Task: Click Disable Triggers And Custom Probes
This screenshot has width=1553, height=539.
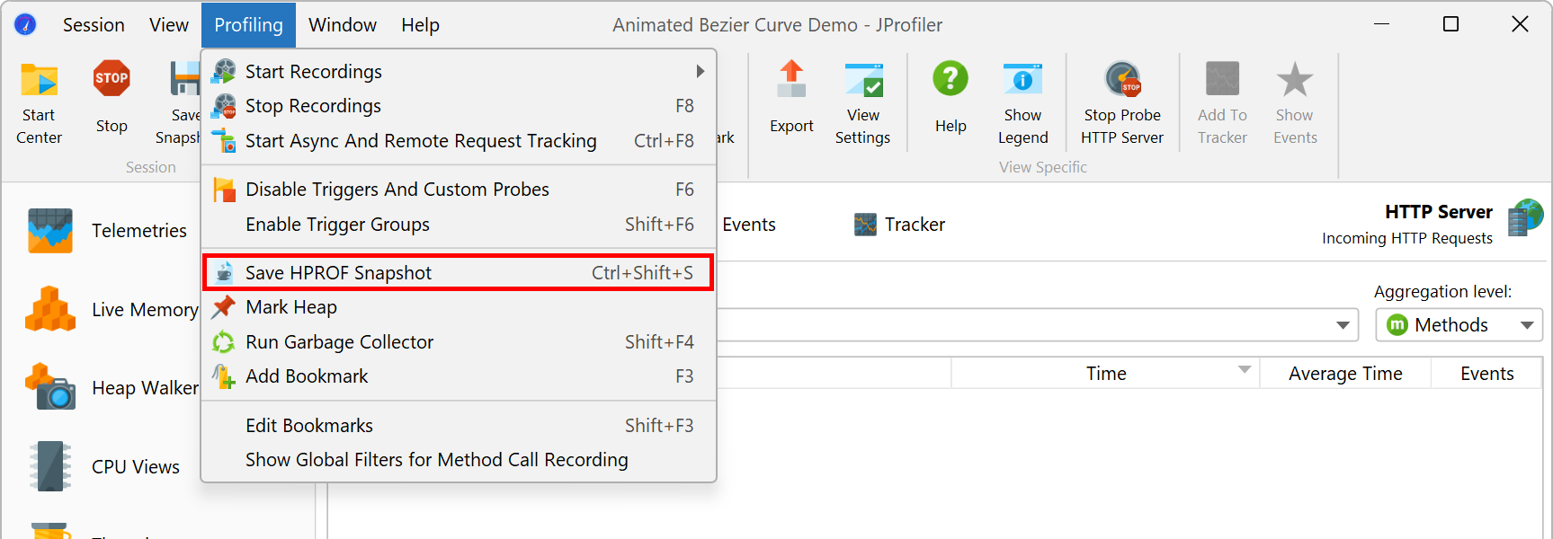Action: pyautogui.click(x=397, y=190)
